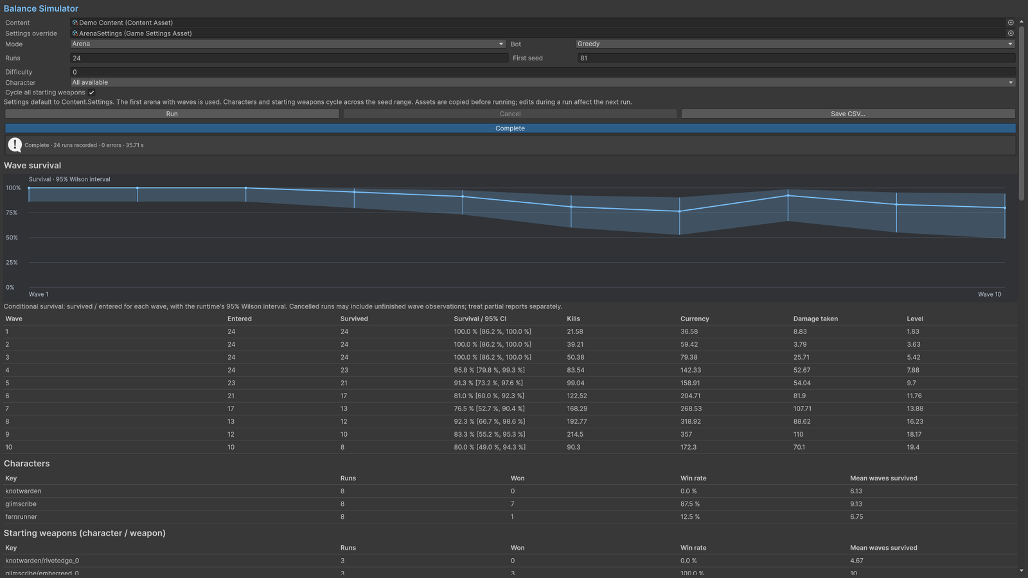Click the Difficulty input field

(543, 72)
